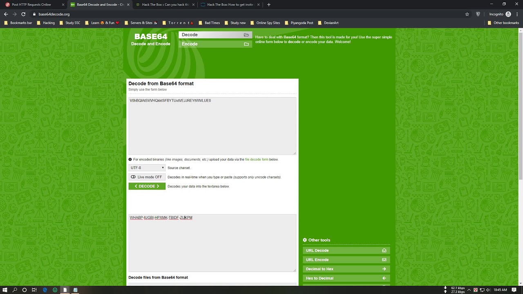523x294 pixels.
Task: Open the taskbar clock showing 10:45 AM
Action: tap(500, 290)
